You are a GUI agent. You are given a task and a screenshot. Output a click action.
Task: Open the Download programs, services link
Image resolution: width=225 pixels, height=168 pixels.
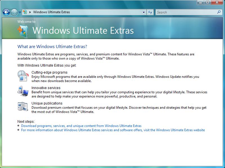pos(81,126)
